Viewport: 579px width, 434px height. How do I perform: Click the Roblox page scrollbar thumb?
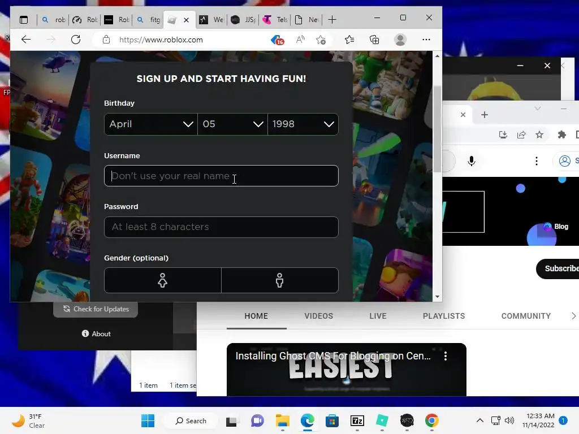click(437, 129)
